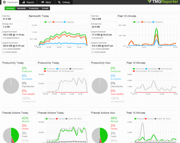Click the '31.5 GB' total size value
Screen dimensions: 180x143
[7, 19]
